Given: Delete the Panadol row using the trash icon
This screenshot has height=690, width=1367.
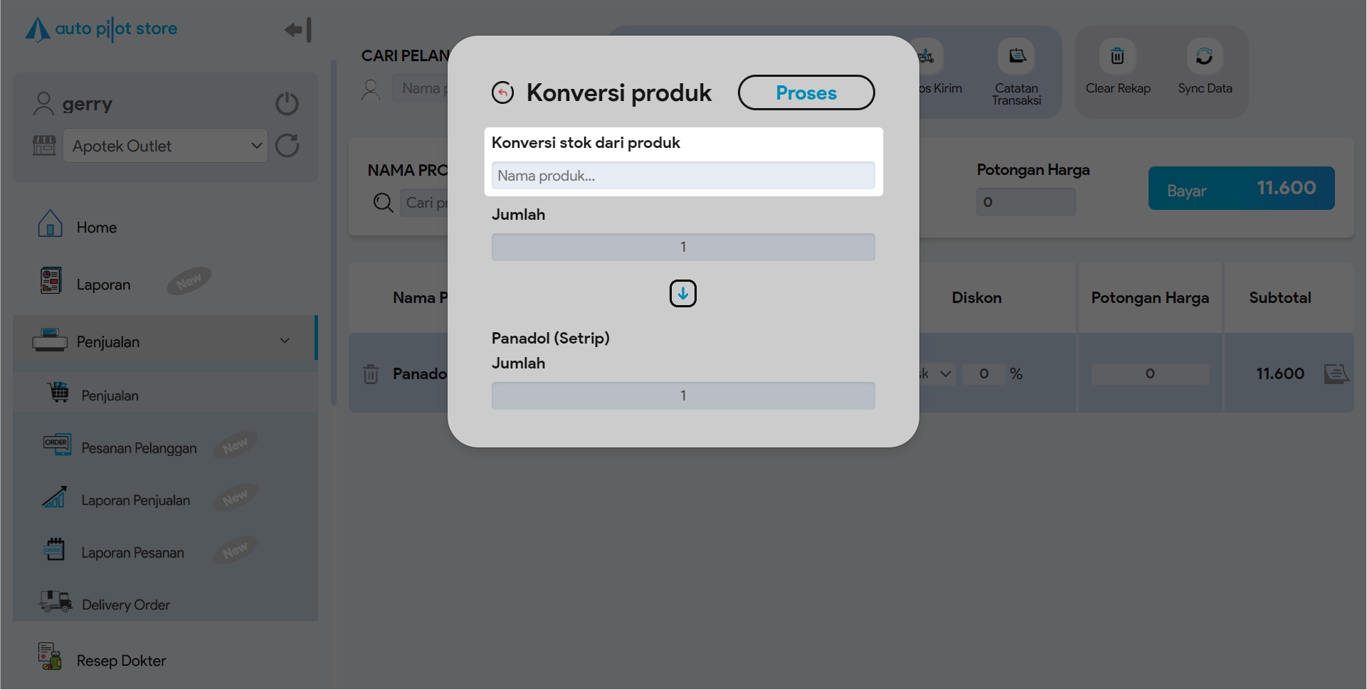Looking at the screenshot, I should [x=371, y=374].
